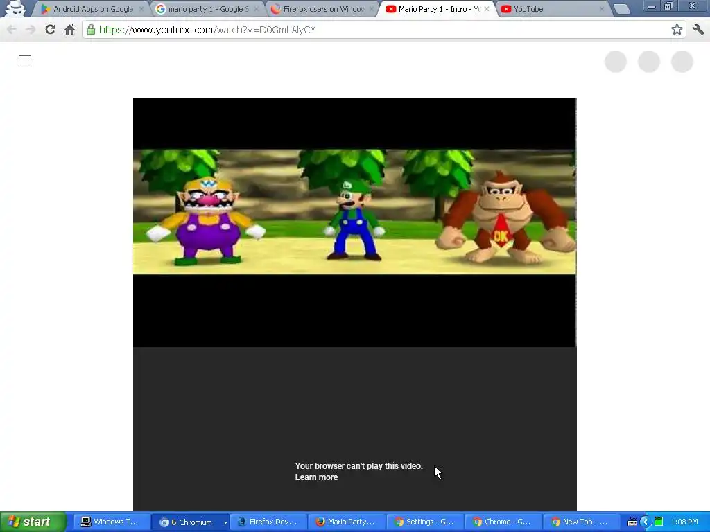Expand hidden system tray icons arrow
The width and height of the screenshot is (710, 532).
[646, 522]
